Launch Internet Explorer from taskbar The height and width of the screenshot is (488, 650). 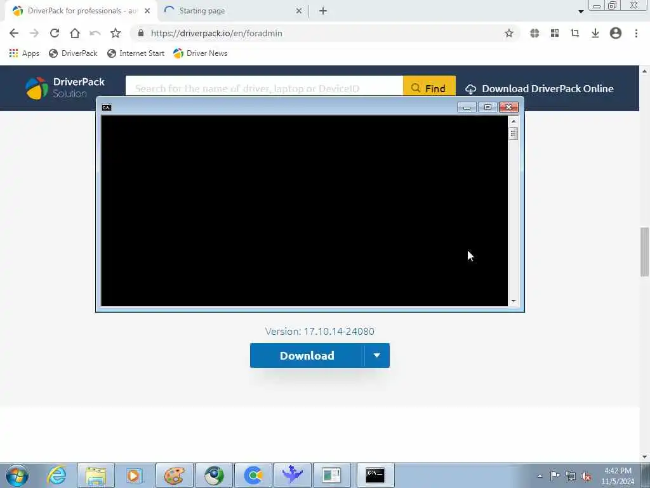coord(56,475)
